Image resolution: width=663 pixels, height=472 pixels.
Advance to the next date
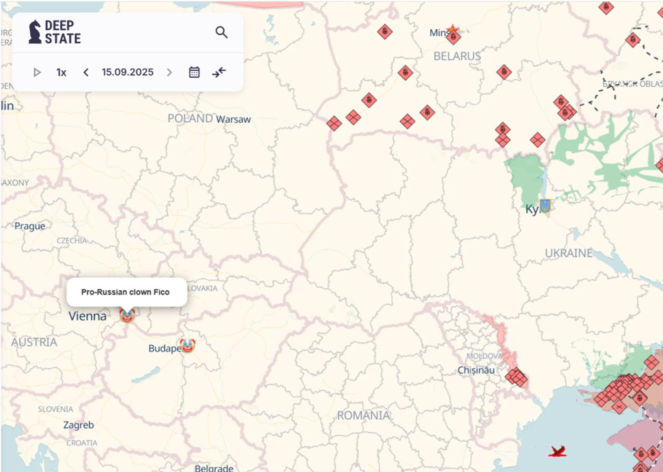(x=169, y=72)
